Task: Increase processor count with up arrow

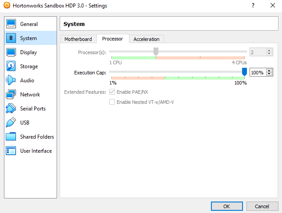Action: [x=269, y=50]
